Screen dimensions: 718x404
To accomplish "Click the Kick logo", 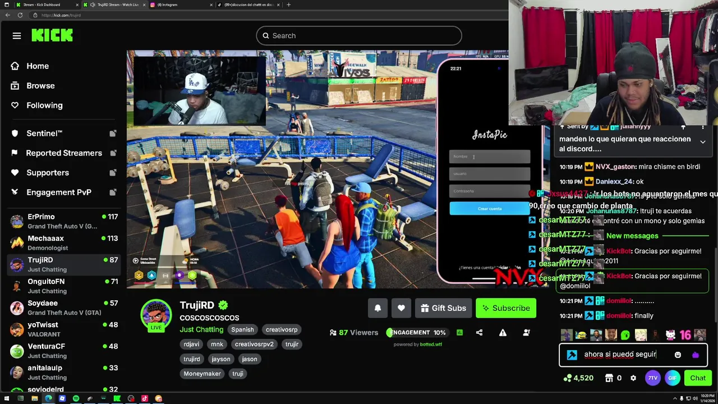I will click(52, 35).
